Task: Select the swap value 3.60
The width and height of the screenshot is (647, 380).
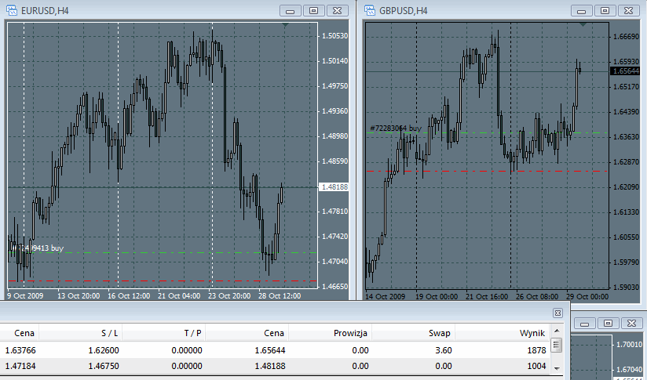Action: tap(444, 350)
